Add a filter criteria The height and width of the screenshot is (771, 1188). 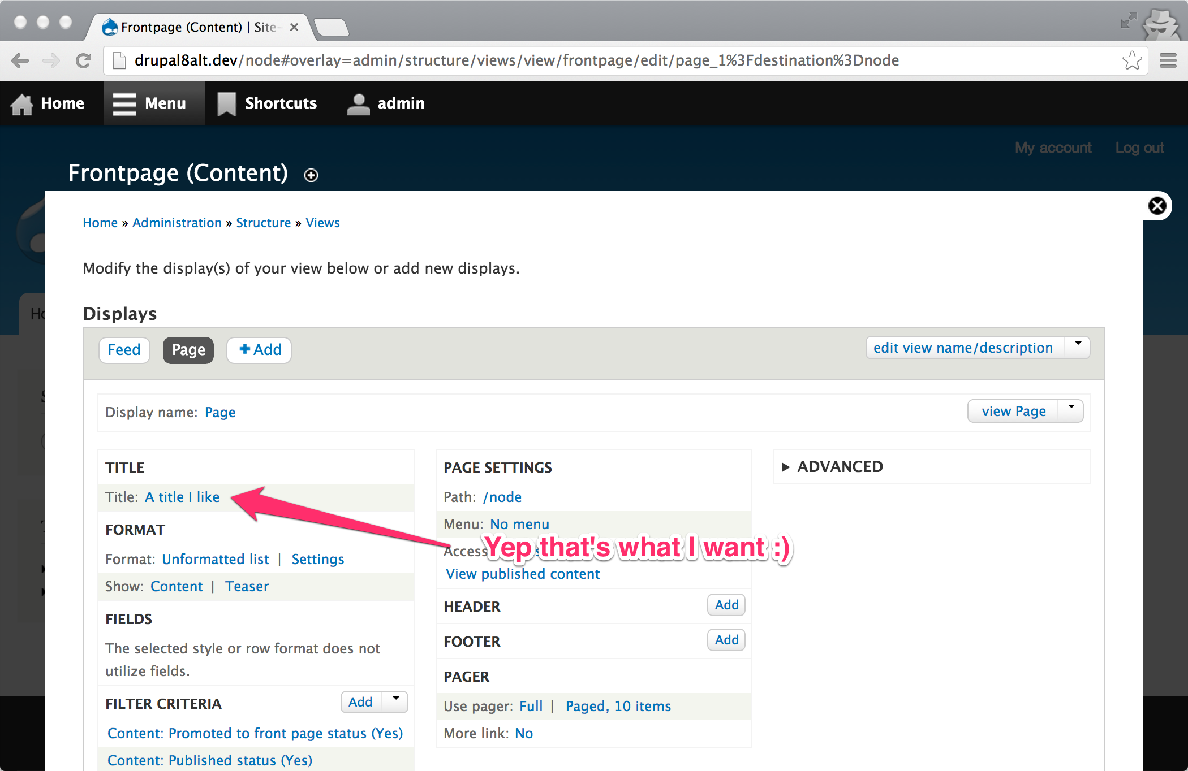pos(361,702)
